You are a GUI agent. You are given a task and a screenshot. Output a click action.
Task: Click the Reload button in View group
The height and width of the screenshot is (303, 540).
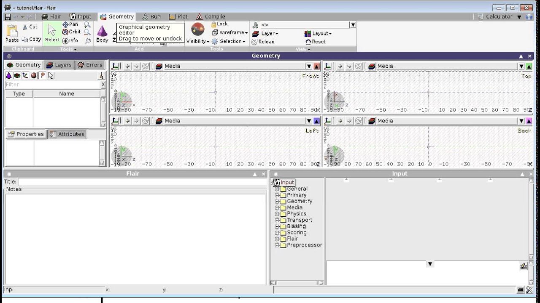(x=263, y=42)
